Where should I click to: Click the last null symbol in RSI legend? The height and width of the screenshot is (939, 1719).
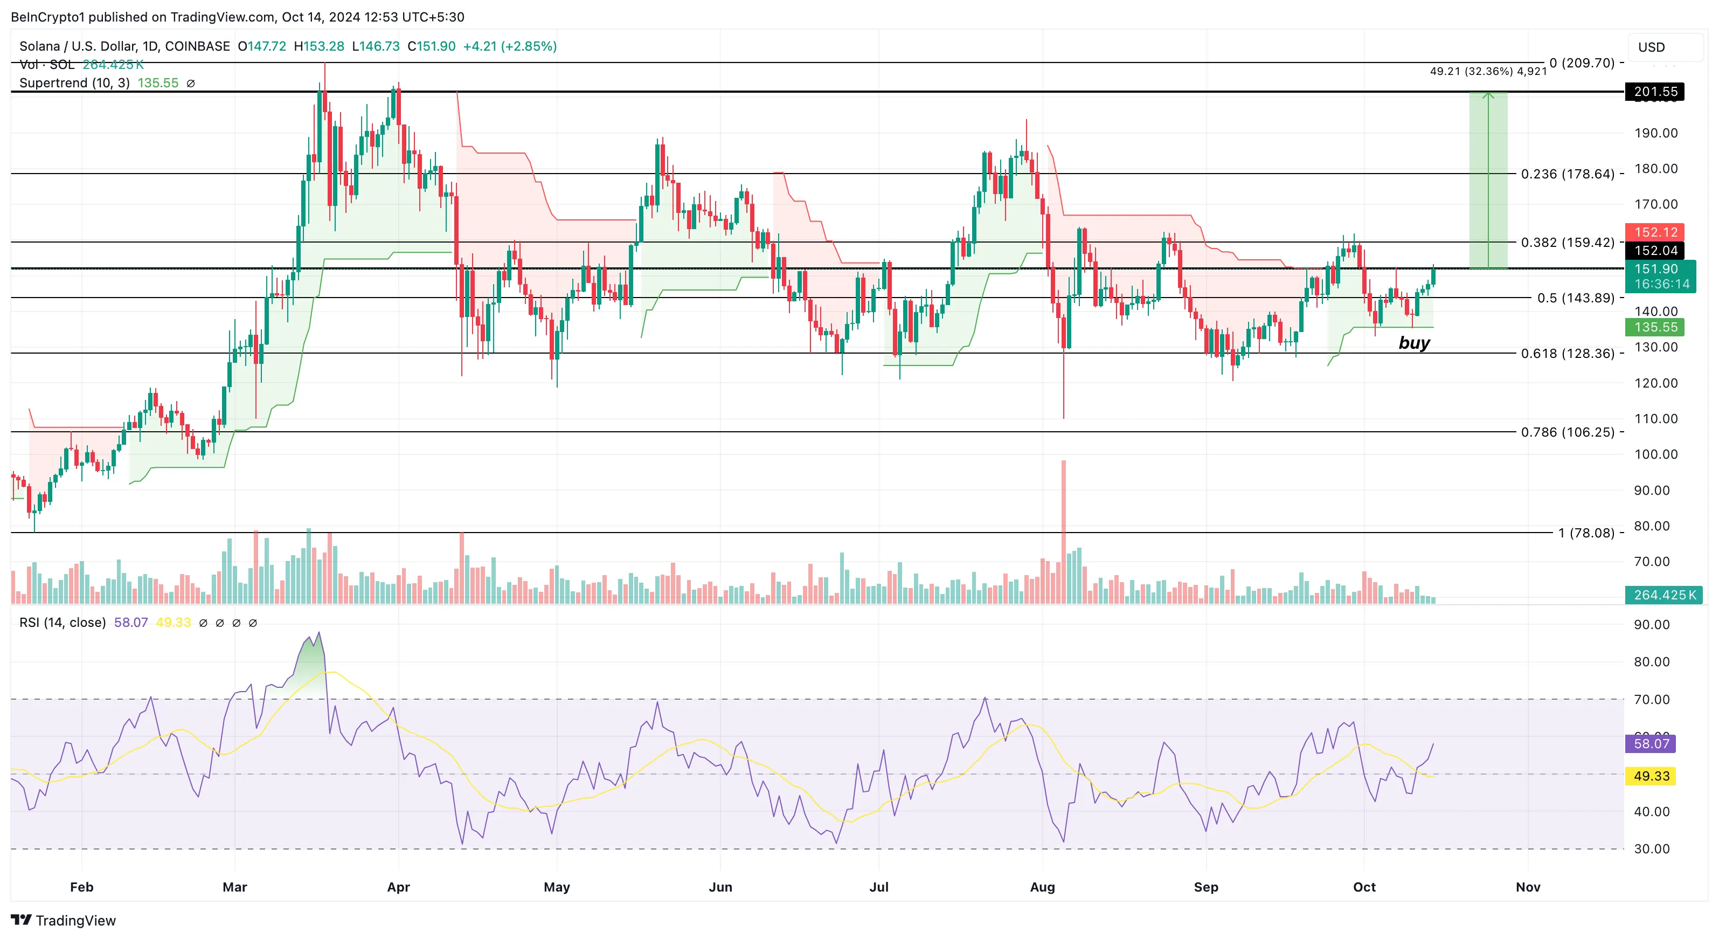[x=253, y=623]
